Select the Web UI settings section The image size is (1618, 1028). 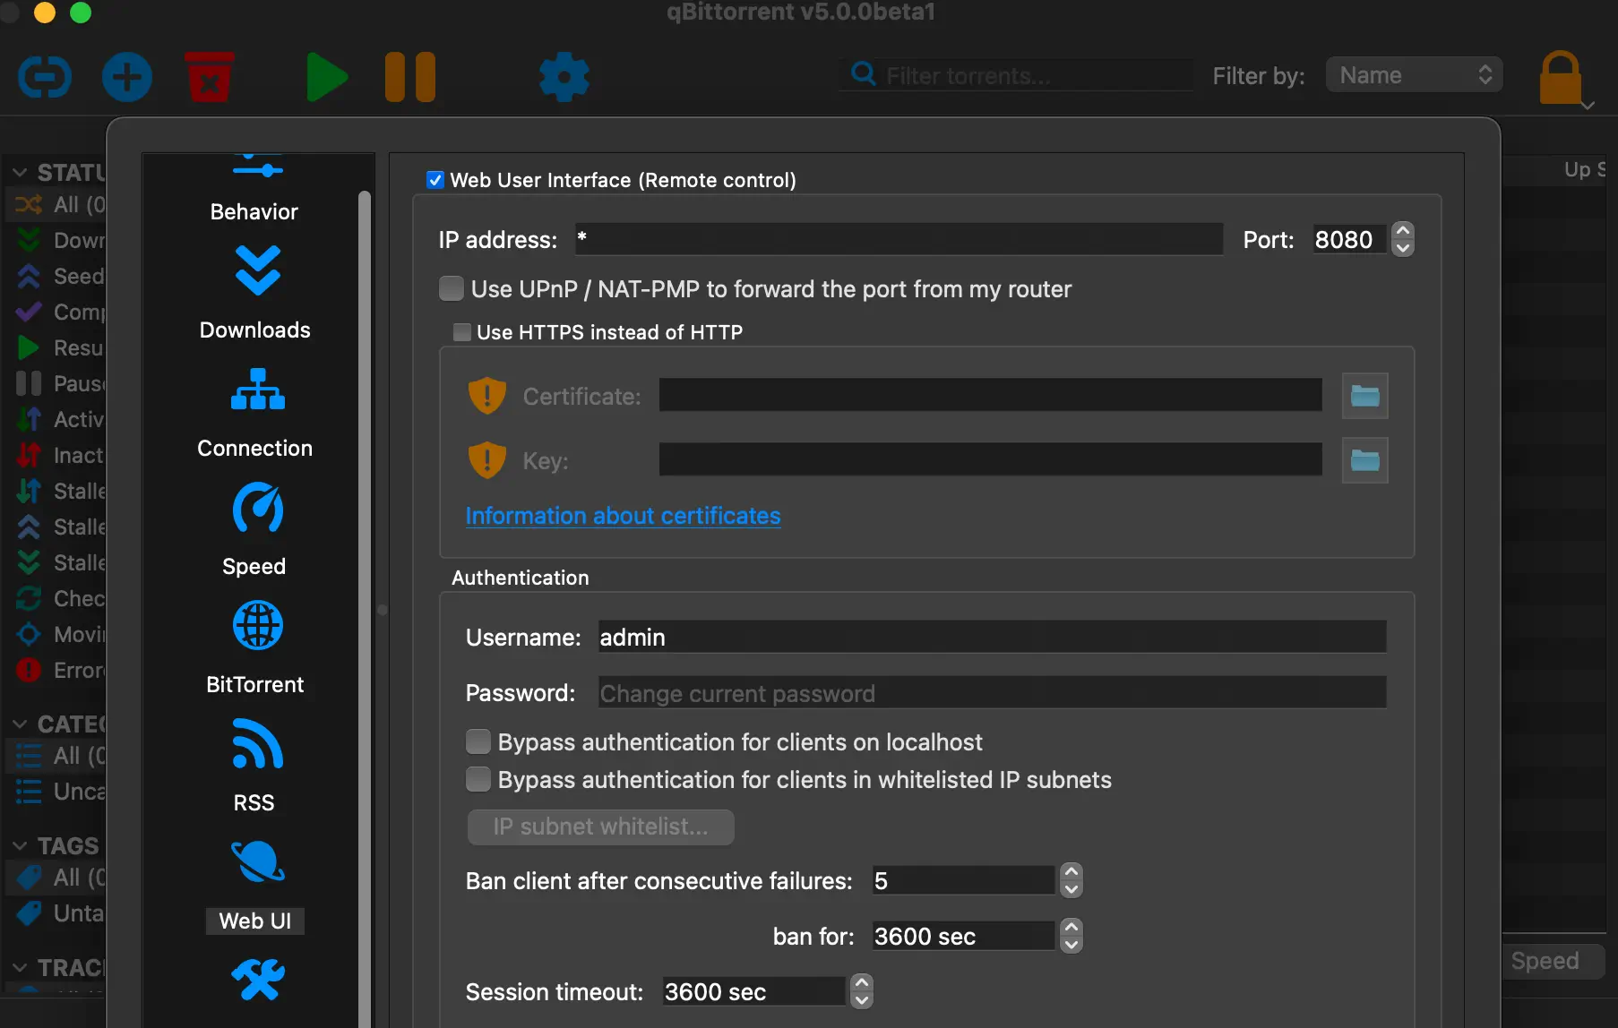pyautogui.click(x=254, y=887)
